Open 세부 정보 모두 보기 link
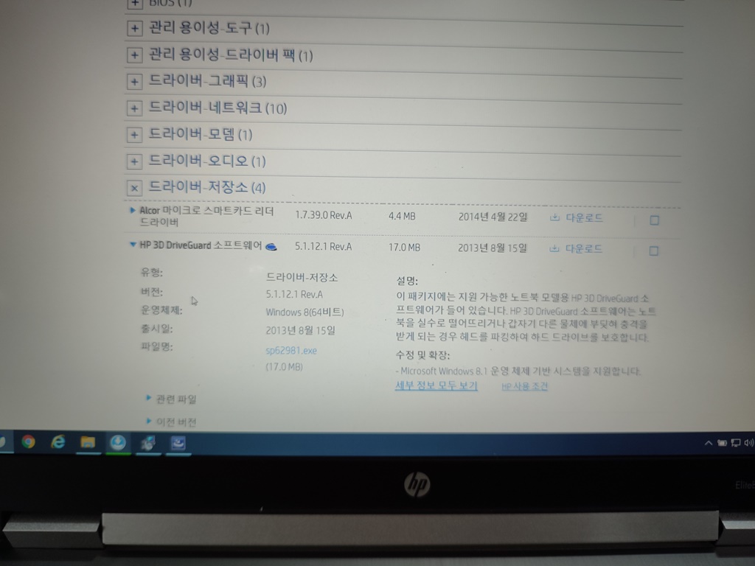Image resolution: width=755 pixels, height=566 pixels. [436, 385]
